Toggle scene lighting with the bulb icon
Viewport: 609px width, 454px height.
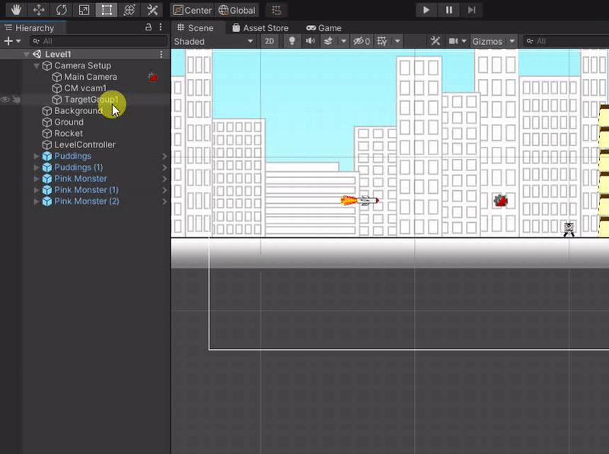(291, 41)
